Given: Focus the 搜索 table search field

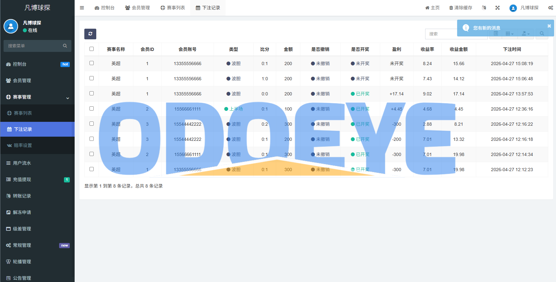Looking at the screenshot, I should click(456, 34).
